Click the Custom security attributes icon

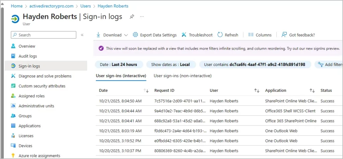(13, 86)
